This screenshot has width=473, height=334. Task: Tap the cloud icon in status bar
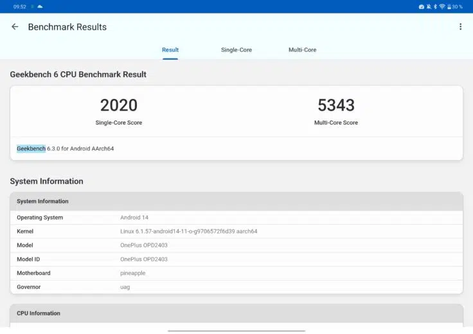tap(40, 6)
